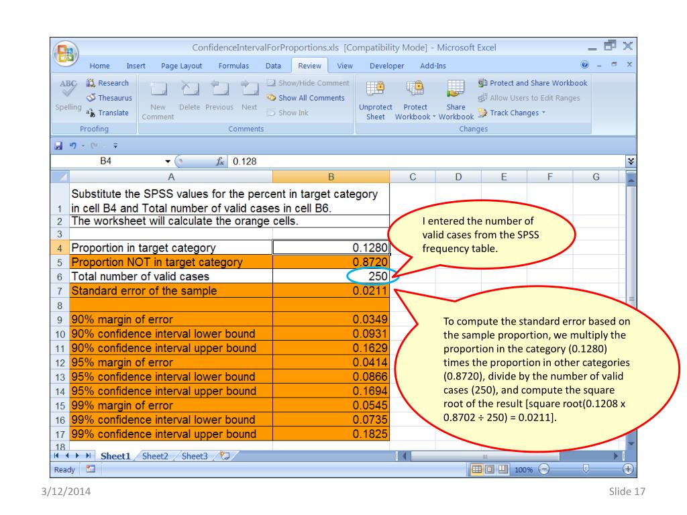The height and width of the screenshot is (515, 687).
Task: Go to Next comment
Action: [250, 95]
